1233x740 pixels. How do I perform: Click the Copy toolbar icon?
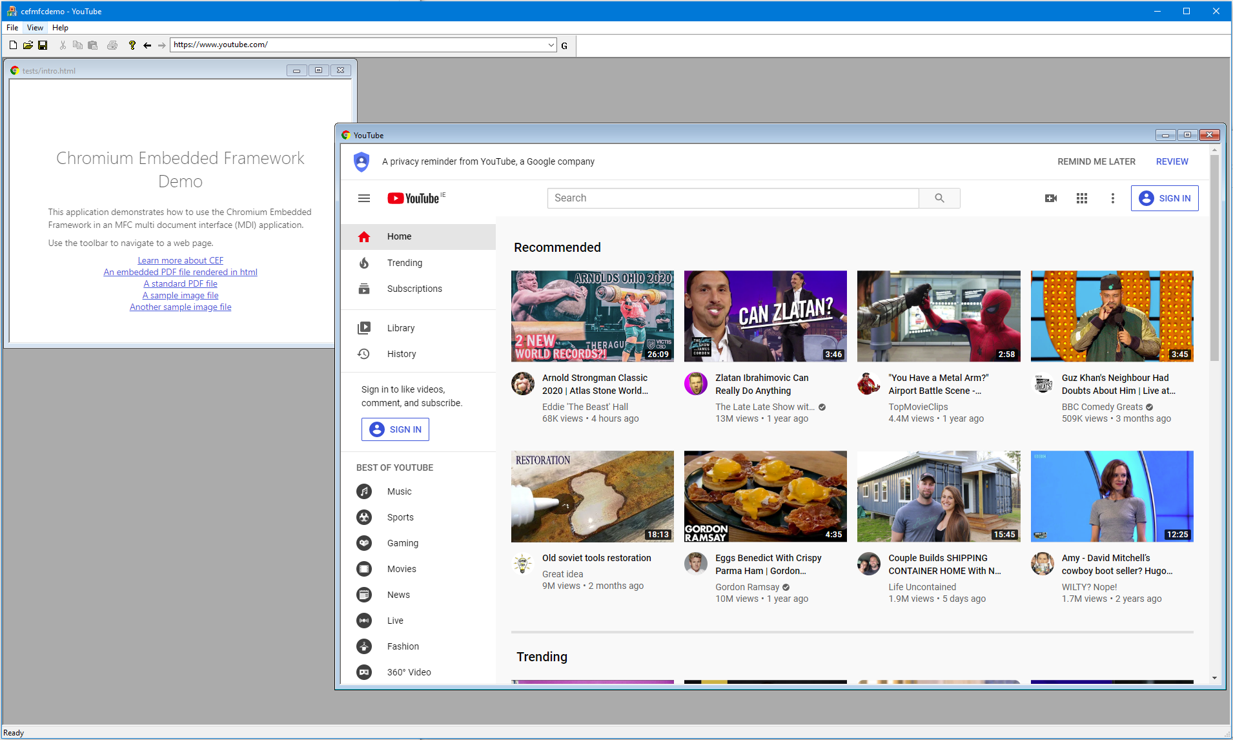pyautogui.click(x=77, y=45)
